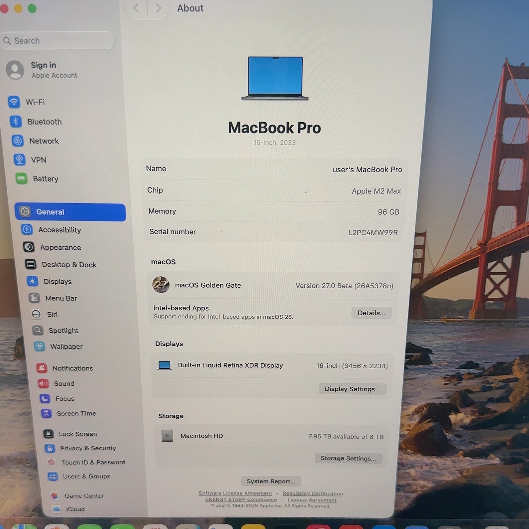Click the Users & Groups icon

tap(53, 476)
